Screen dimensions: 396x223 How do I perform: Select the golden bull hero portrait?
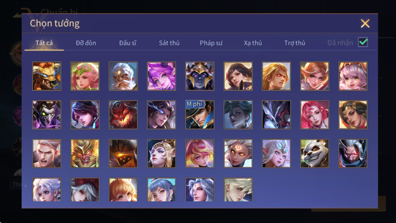pos(47,76)
